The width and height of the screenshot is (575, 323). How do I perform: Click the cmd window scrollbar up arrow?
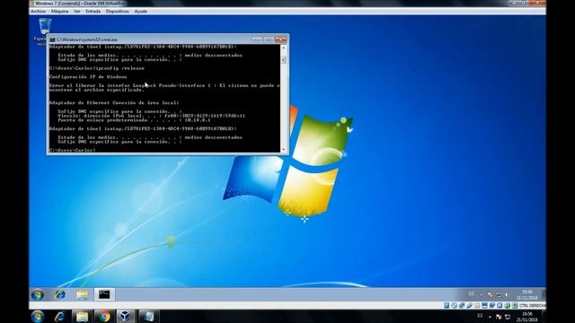point(283,48)
